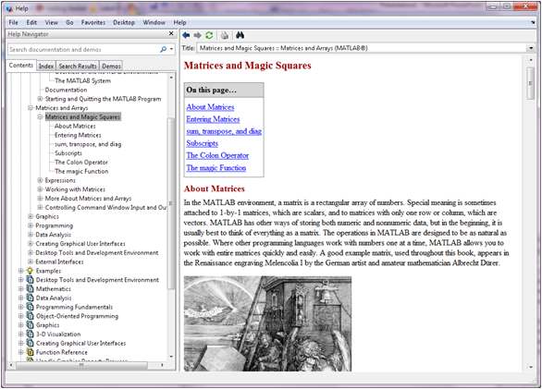This screenshot has width=542, height=389.
Task: Close the Help Navigator pane
Action: [171, 33]
